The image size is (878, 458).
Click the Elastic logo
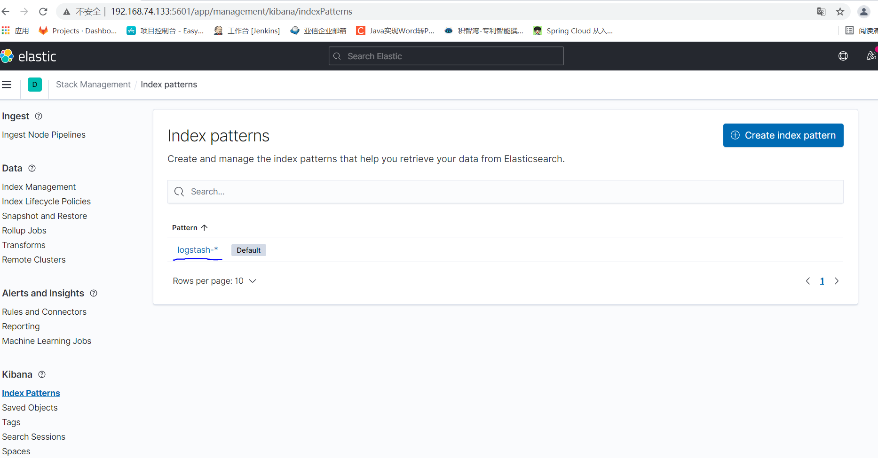(29, 56)
